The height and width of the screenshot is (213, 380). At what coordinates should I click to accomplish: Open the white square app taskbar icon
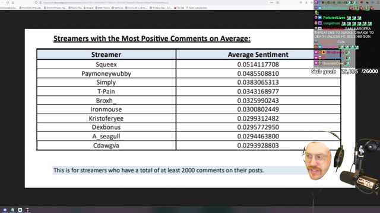[x=20, y=210]
